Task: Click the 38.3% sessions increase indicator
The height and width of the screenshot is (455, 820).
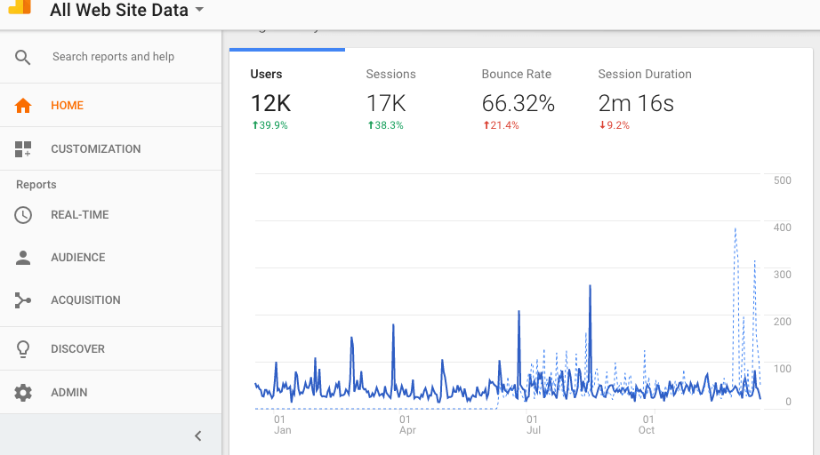Action: tap(385, 125)
